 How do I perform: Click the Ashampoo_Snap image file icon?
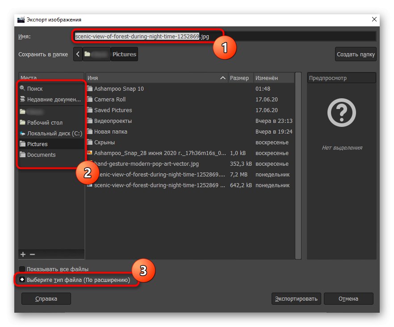point(90,153)
